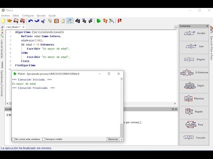Close the execution output window

(x=118, y=74)
